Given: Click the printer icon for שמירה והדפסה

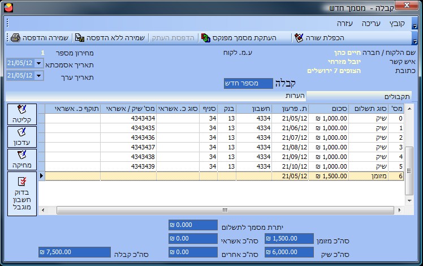Looking at the screenshot, I should coord(15,37).
